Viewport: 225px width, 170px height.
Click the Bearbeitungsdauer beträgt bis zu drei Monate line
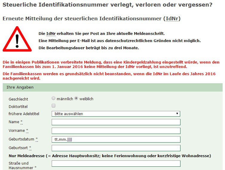pos(89,48)
